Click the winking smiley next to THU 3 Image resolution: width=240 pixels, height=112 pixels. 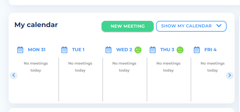point(180,50)
